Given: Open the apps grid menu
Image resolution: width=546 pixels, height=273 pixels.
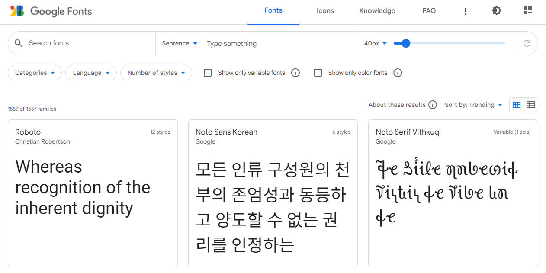Looking at the screenshot, I should point(528,10).
